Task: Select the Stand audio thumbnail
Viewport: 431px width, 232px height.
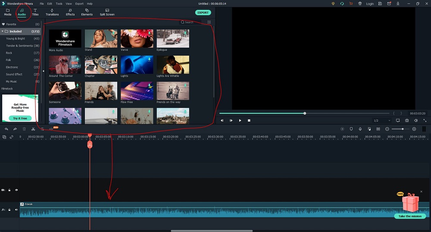Action: tap(101, 39)
